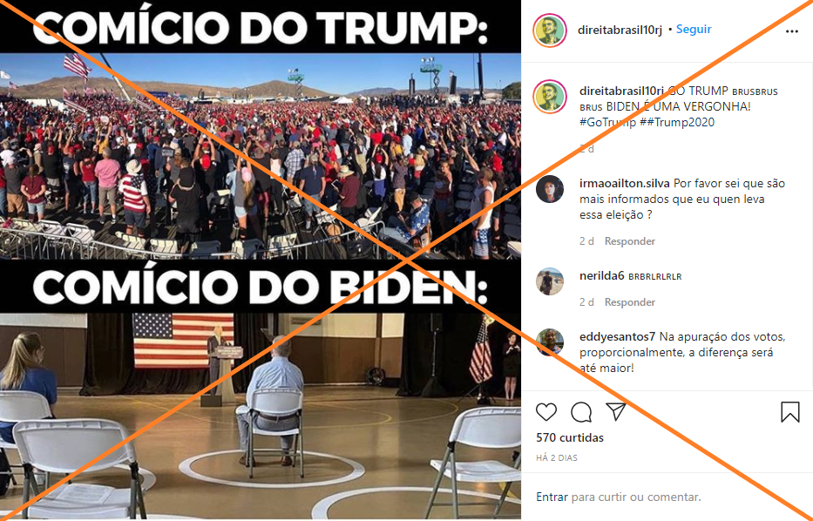Reply to the irmaoailton.silva comment with Responder
Viewport: 813px width, 521px height.
(629, 241)
